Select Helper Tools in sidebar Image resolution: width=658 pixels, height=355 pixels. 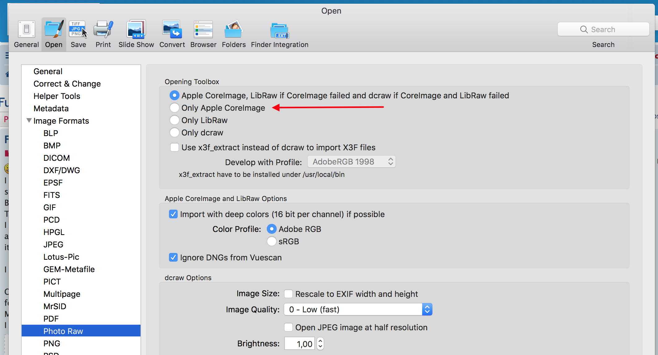pyautogui.click(x=81, y=96)
